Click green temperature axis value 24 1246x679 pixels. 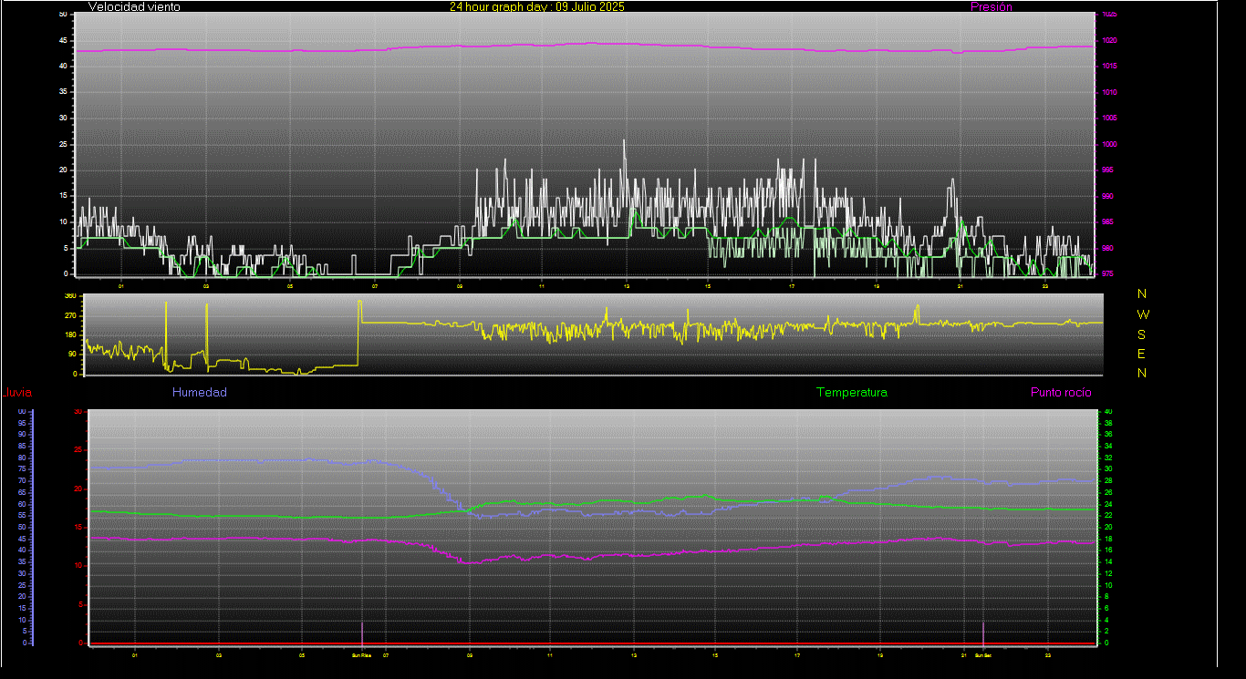coord(1108,504)
